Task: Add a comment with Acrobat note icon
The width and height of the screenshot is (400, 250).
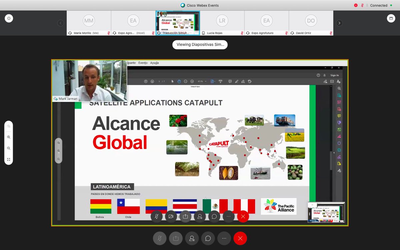Action: tap(230, 81)
